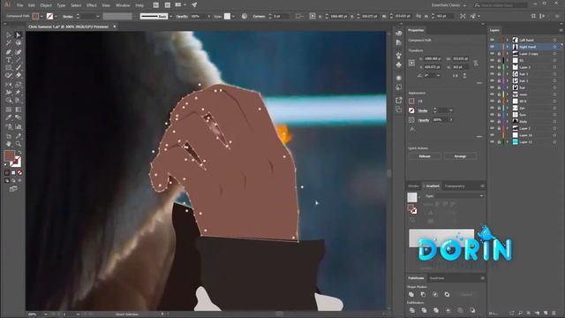565x318 pixels.
Task: Click the Fill swatch in toolbox
Action: [9, 155]
